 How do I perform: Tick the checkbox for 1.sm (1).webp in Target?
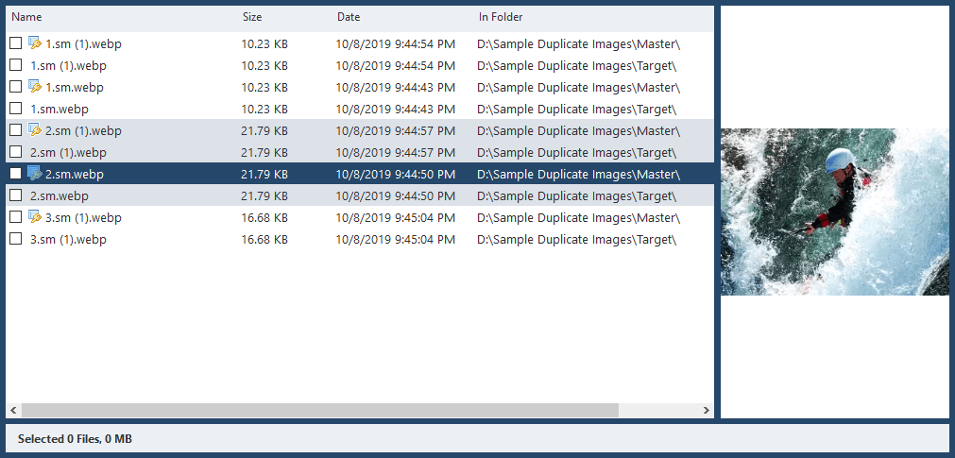coord(16,65)
